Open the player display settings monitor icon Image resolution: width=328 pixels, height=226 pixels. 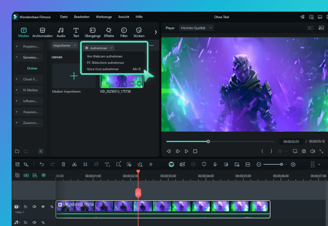click(295, 151)
